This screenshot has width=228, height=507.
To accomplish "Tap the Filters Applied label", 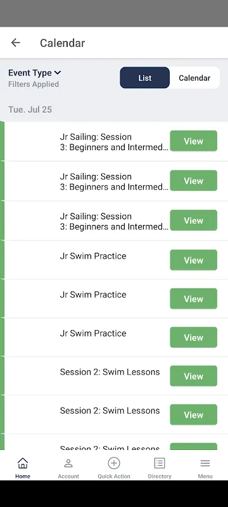I will coord(34,84).
